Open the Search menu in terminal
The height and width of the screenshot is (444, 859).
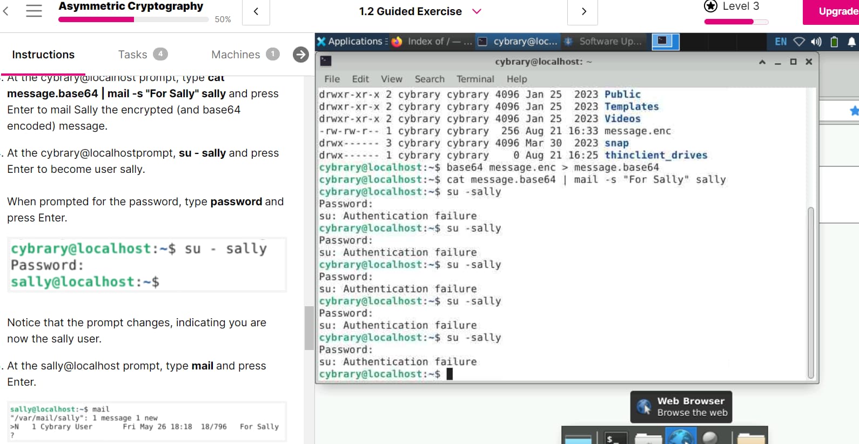click(429, 79)
